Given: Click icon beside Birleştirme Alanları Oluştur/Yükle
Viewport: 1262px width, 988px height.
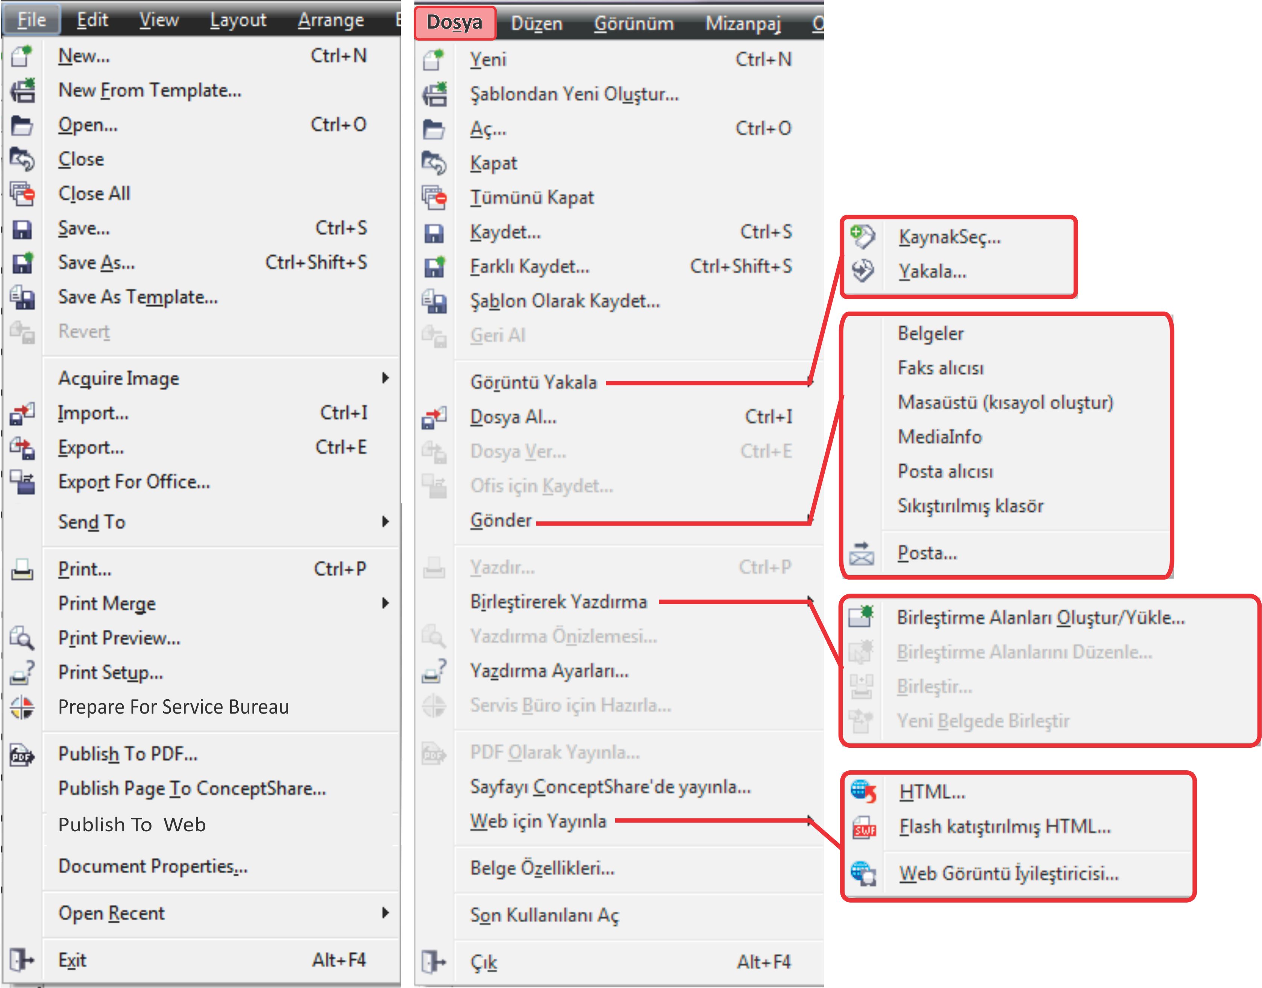Looking at the screenshot, I should pyautogui.click(x=861, y=617).
